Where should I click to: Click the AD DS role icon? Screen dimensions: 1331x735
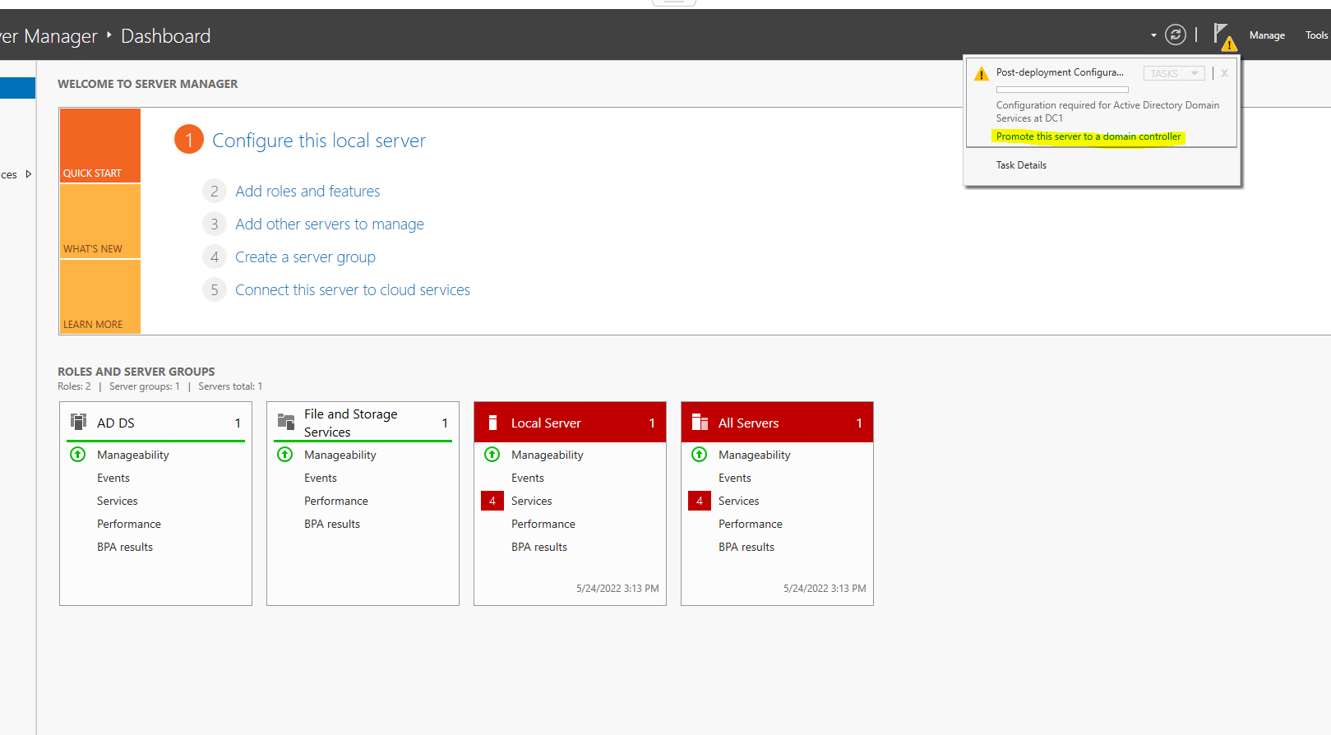click(78, 423)
